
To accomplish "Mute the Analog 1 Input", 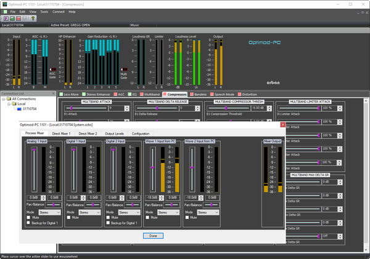I will click(x=28, y=217).
